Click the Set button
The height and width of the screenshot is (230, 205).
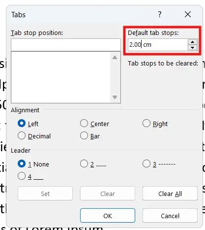click(x=45, y=194)
